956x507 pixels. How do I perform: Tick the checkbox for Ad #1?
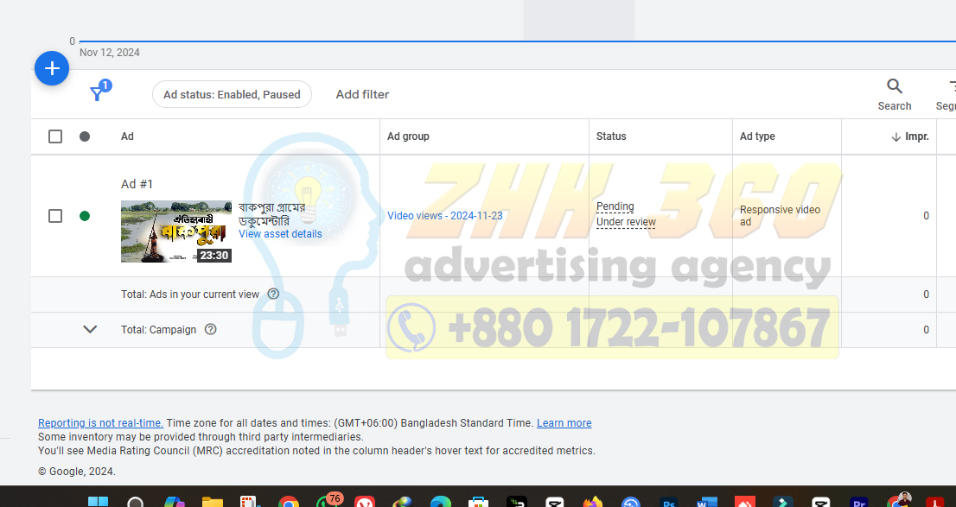click(54, 216)
